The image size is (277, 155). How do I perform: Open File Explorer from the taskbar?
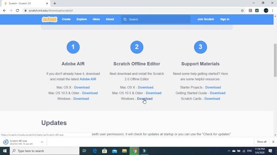click(x=124, y=151)
